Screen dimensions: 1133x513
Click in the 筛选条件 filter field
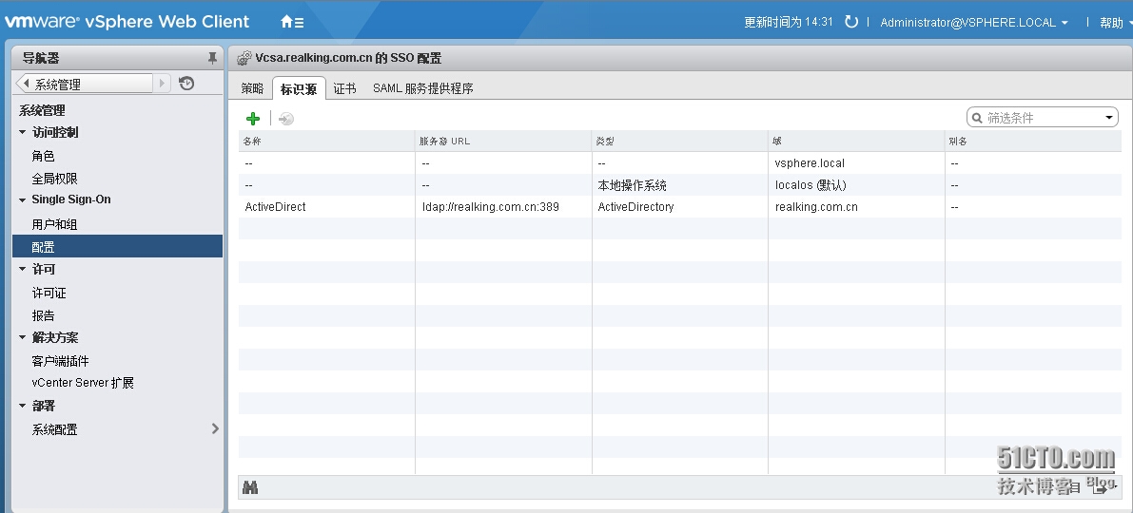[1043, 118]
